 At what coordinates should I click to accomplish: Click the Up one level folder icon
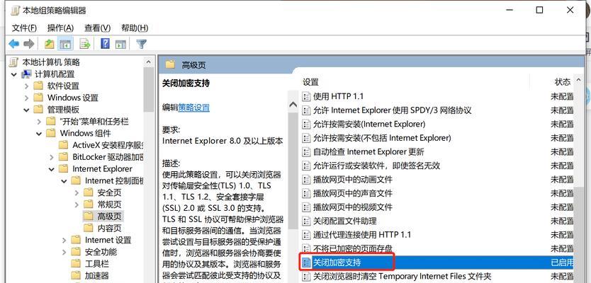(50, 44)
